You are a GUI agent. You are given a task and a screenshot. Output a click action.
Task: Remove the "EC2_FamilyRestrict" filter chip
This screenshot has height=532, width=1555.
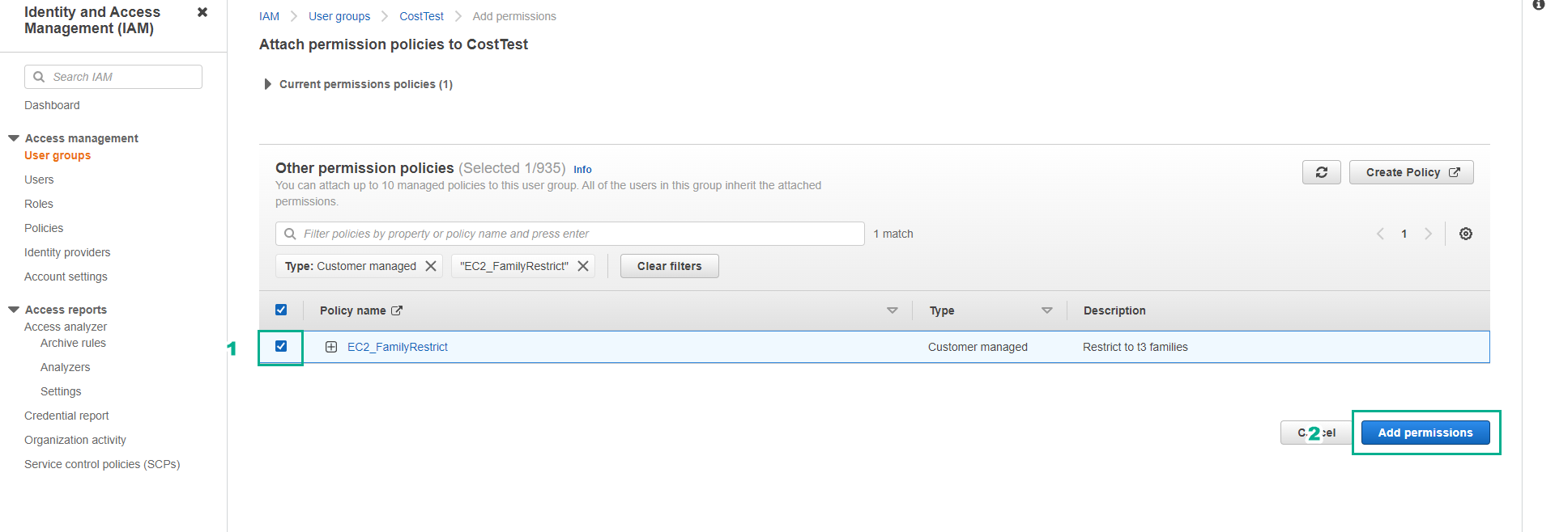pyautogui.click(x=583, y=266)
